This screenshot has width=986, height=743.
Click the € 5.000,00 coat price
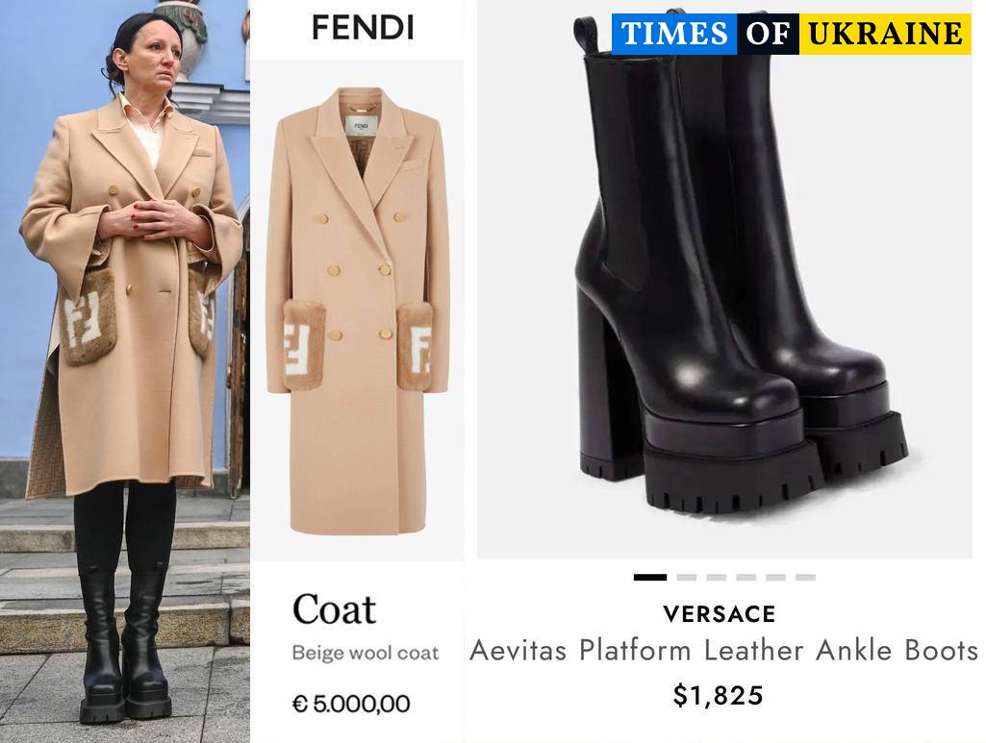[351, 704]
